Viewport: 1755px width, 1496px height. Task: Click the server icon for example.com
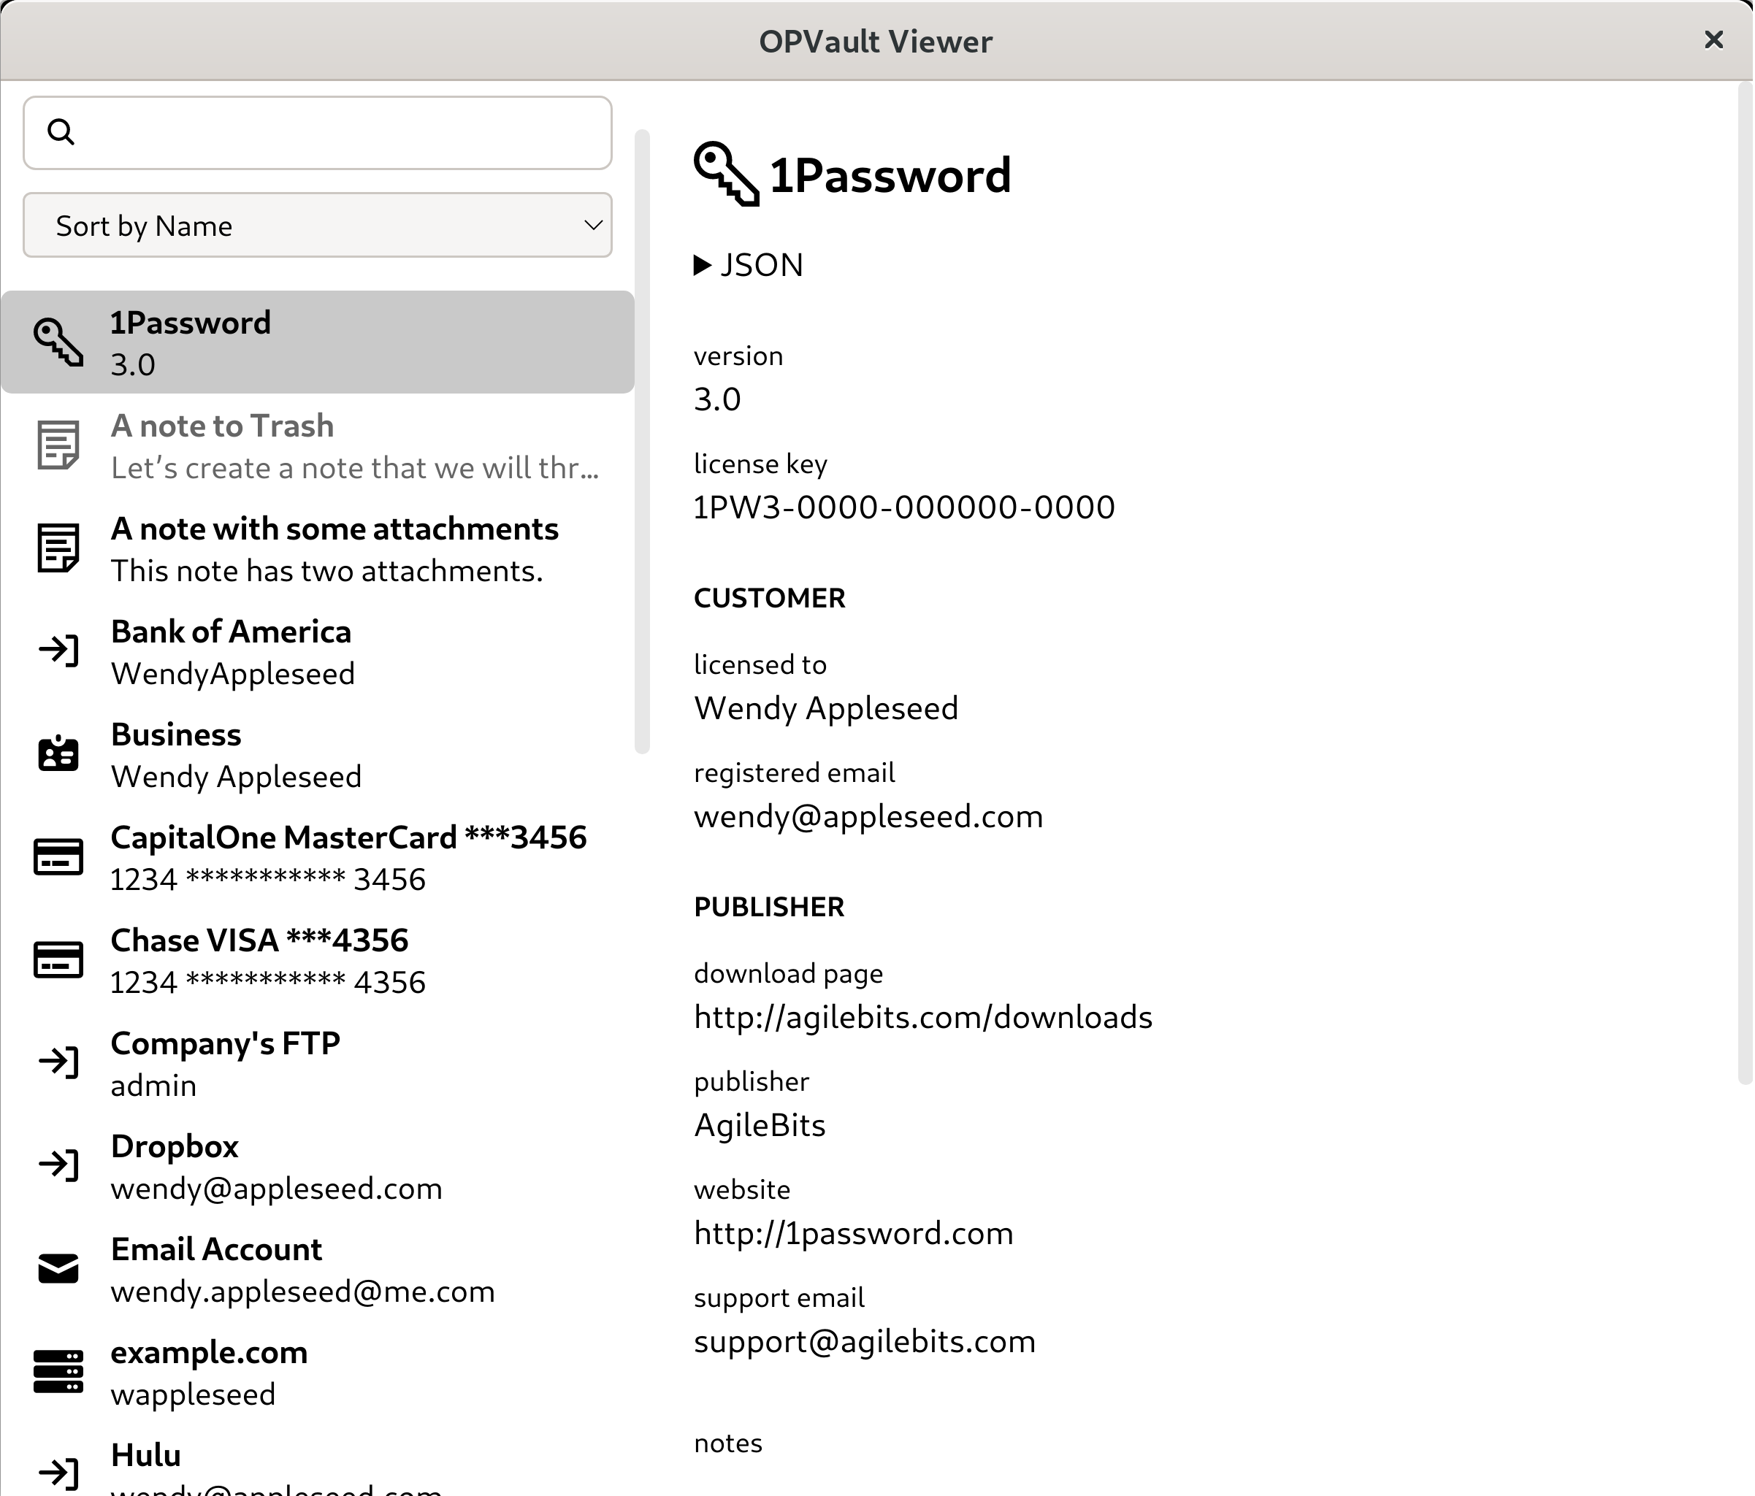tap(58, 1370)
